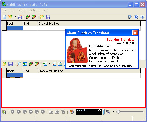Click the sparkle folder open icon in main toolbar
The image size is (147, 122).
click(x=11, y=17)
